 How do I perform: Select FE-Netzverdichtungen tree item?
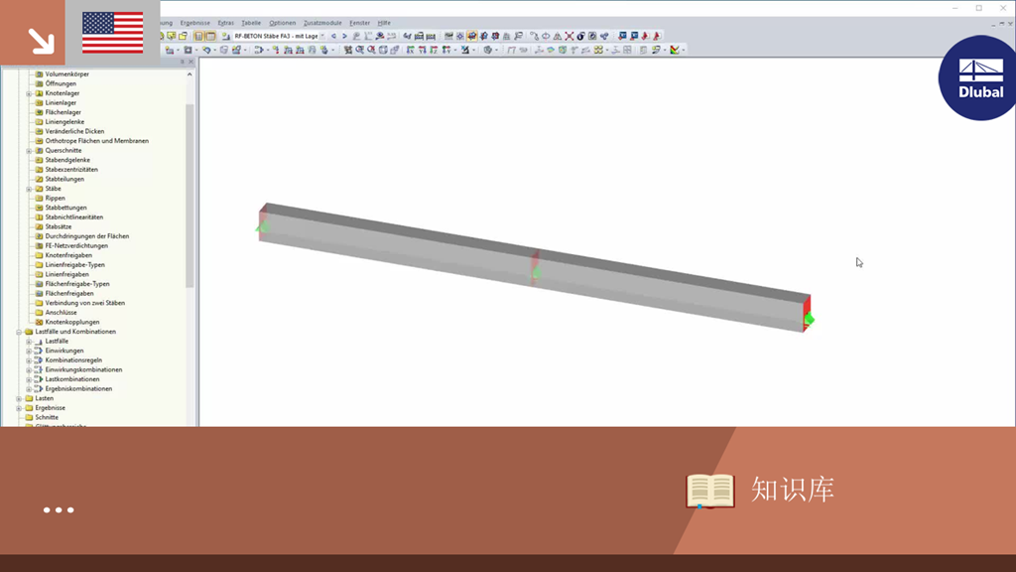click(x=76, y=246)
